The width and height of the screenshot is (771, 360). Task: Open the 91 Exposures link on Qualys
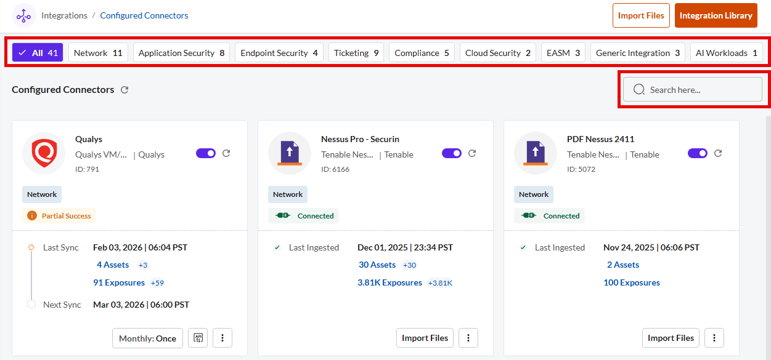[119, 282]
